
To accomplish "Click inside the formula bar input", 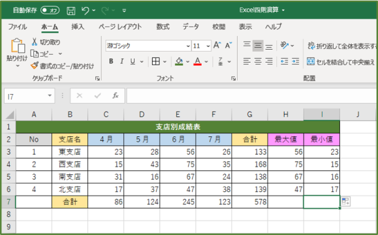I will (x=252, y=96).
